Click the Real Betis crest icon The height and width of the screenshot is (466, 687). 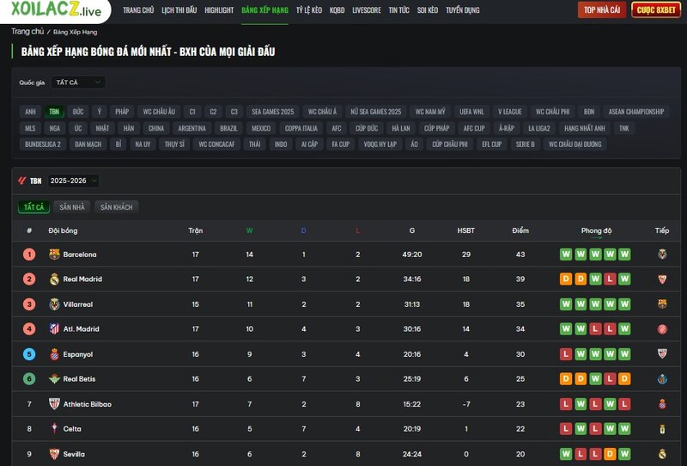pos(54,379)
